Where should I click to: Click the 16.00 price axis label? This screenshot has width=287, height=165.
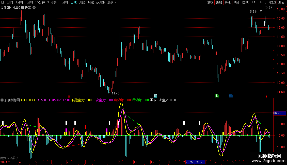click(281, 9)
